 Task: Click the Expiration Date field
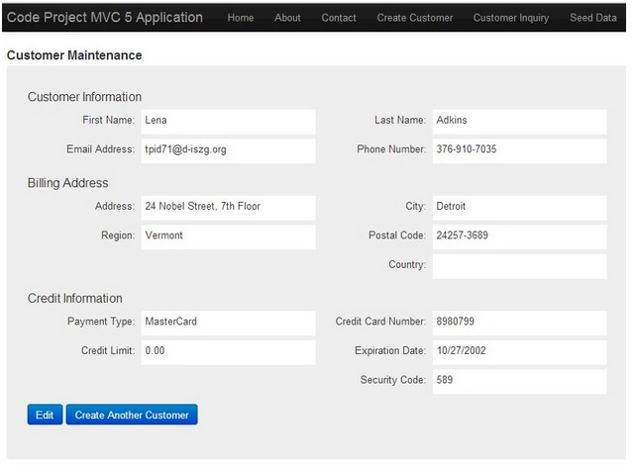(x=519, y=352)
